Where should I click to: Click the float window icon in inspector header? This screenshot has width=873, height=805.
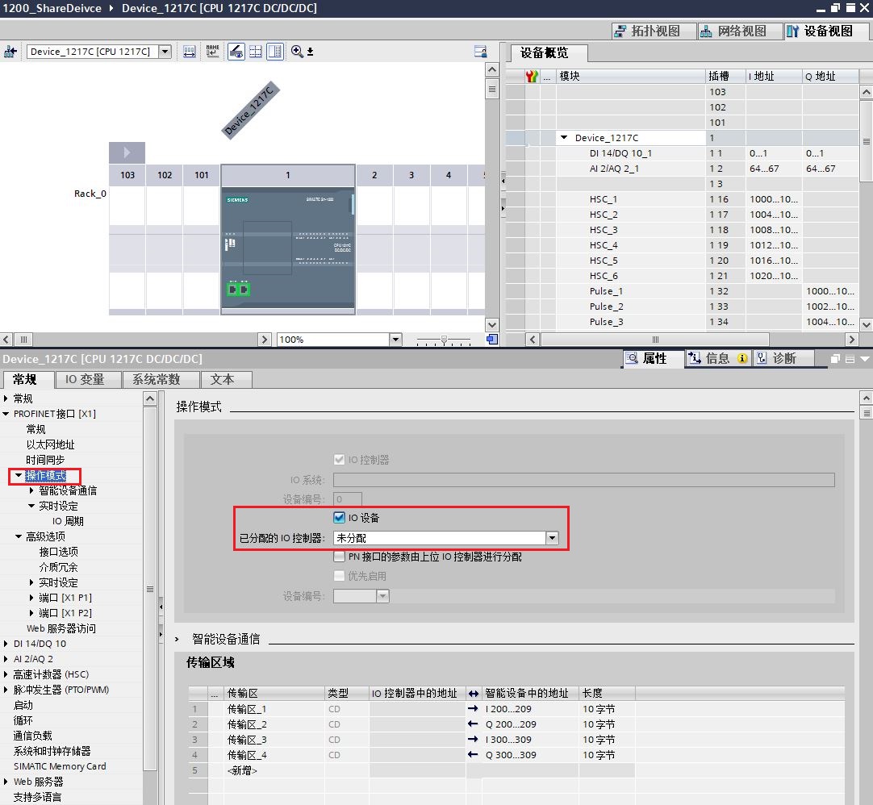[835, 359]
